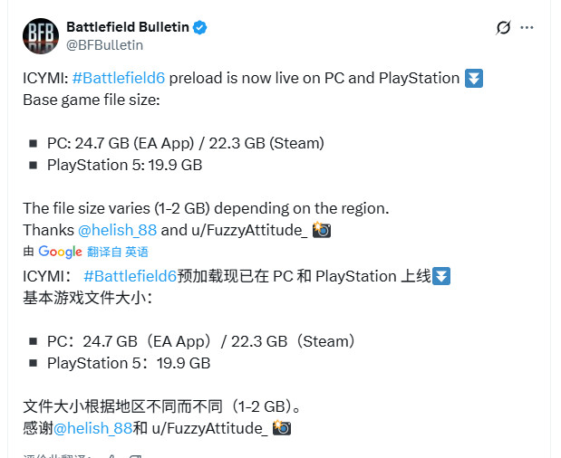Click the camera emoji in Chinese translation
Screen dimensions: 561x458
click(x=282, y=428)
